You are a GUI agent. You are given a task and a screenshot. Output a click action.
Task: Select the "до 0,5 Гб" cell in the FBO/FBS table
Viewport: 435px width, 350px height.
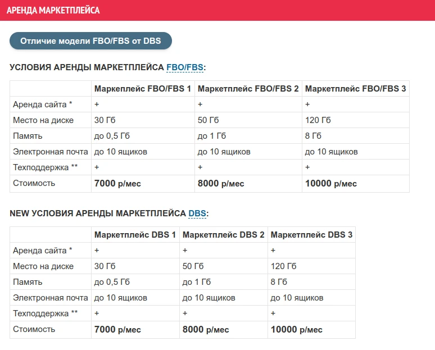[x=112, y=136]
